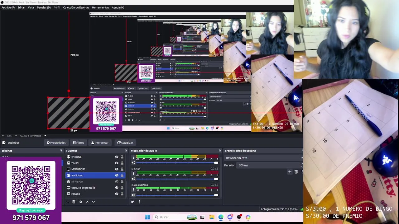
Task: Remove scene transition with trash icon
Action: (x=296, y=172)
